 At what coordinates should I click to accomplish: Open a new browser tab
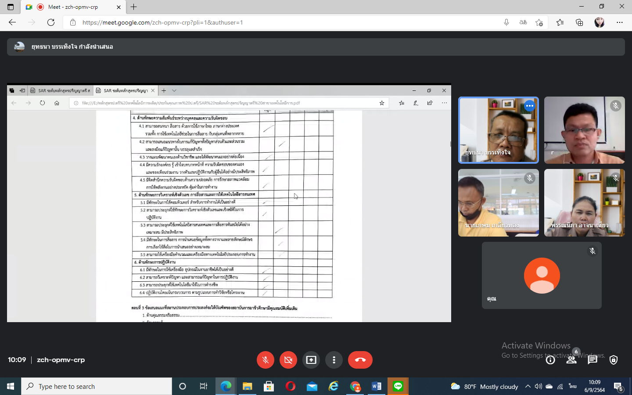pos(134,7)
